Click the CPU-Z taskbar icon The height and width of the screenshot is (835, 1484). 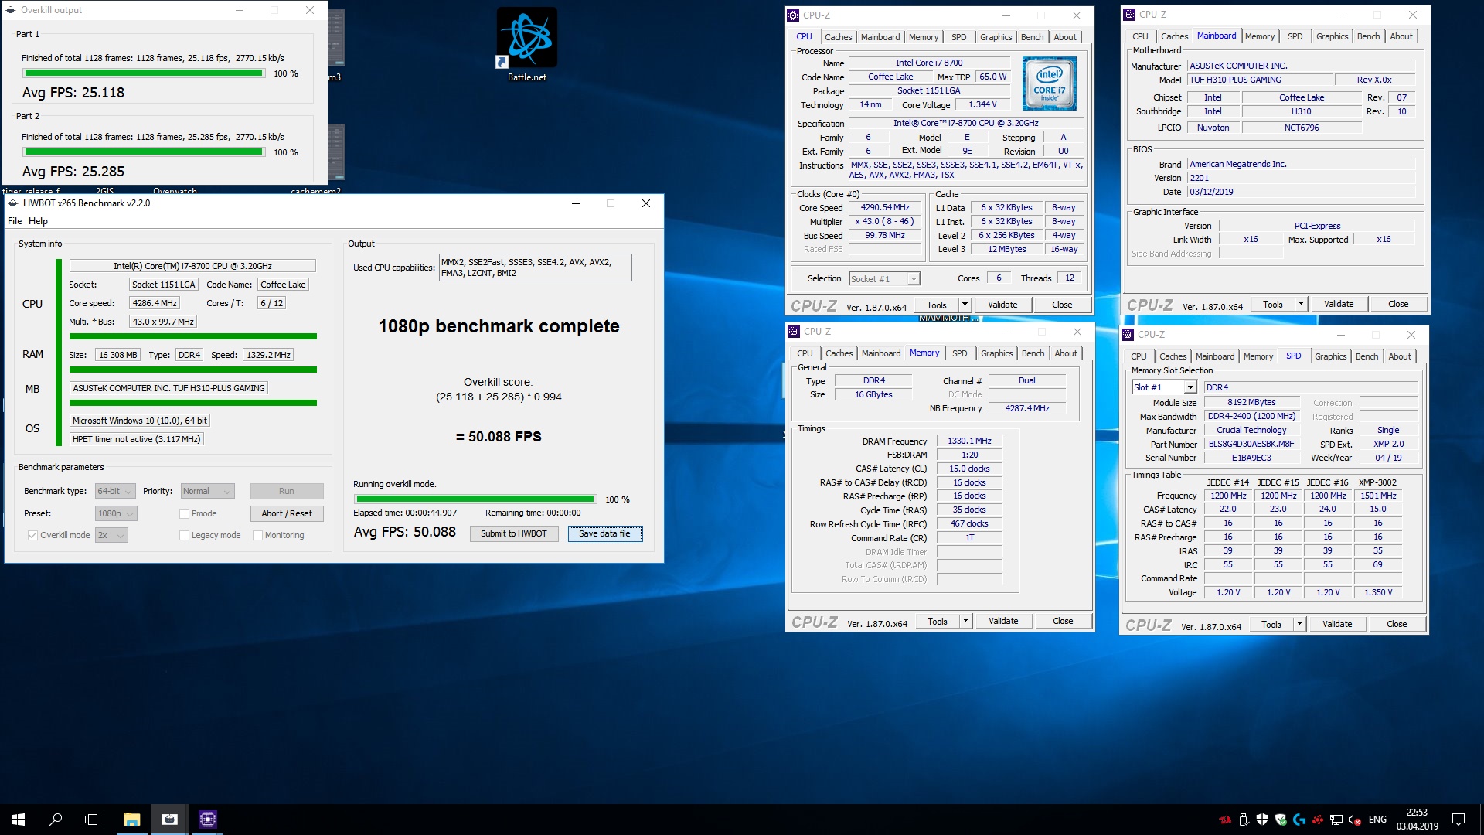[207, 819]
